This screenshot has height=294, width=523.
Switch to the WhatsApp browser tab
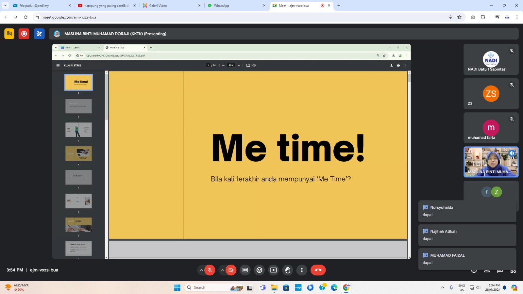pyautogui.click(x=235, y=6)
